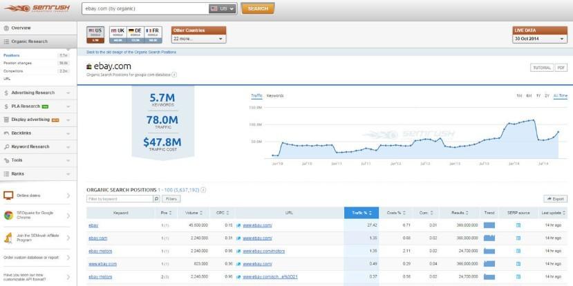Image resolution: width=573 pixels, height=286 pixels.
Task: Open external link icon beside www.ebay.com/motors
Action: pyautogui.click(x=238, y=251)
